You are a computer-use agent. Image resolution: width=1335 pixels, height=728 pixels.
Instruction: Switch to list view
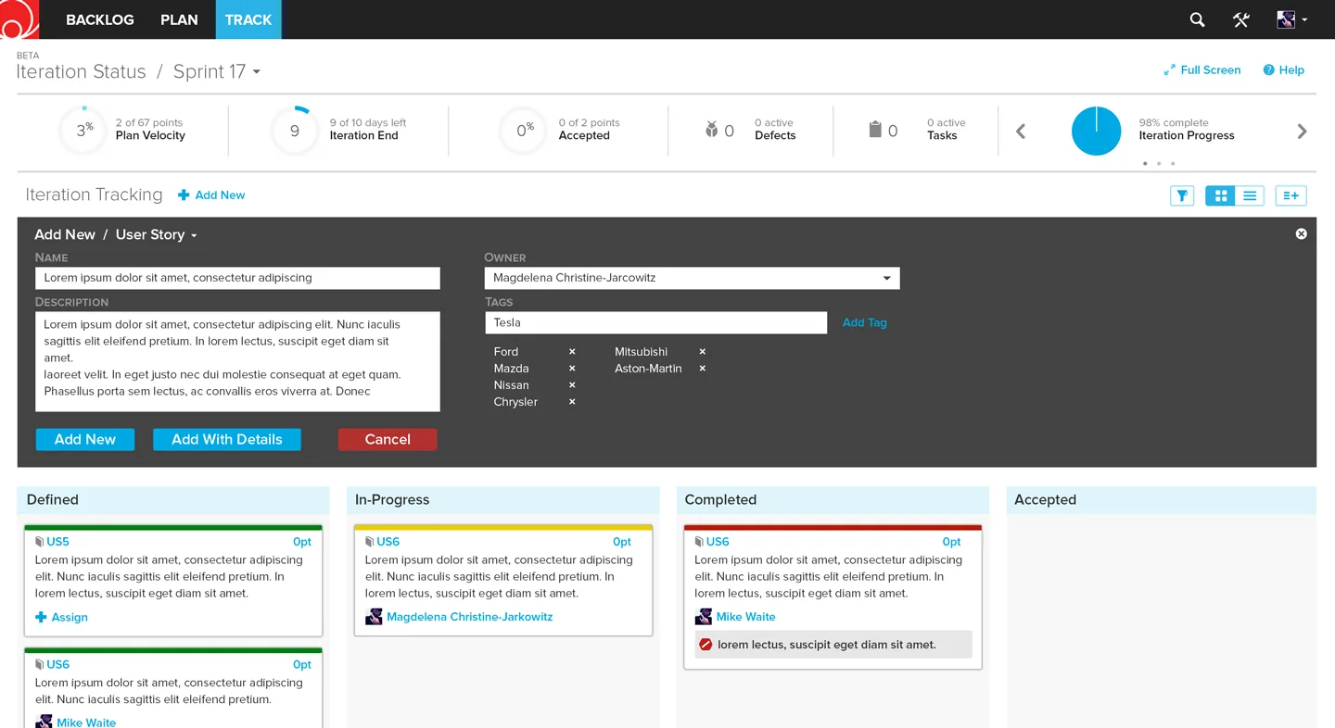point(1250,195)
